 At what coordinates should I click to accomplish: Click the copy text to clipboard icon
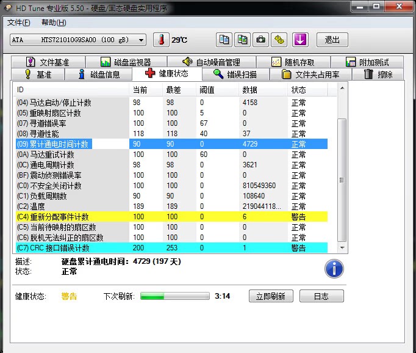click(224, 40)
